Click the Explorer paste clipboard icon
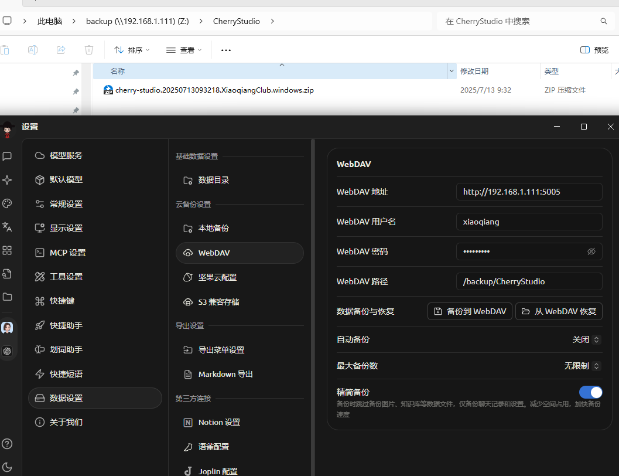Screen dimensions: 619x476 pyautogui.click(x=5, y=50)
